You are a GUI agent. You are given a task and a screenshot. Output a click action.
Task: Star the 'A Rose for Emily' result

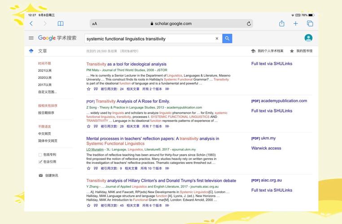(88, 126)
